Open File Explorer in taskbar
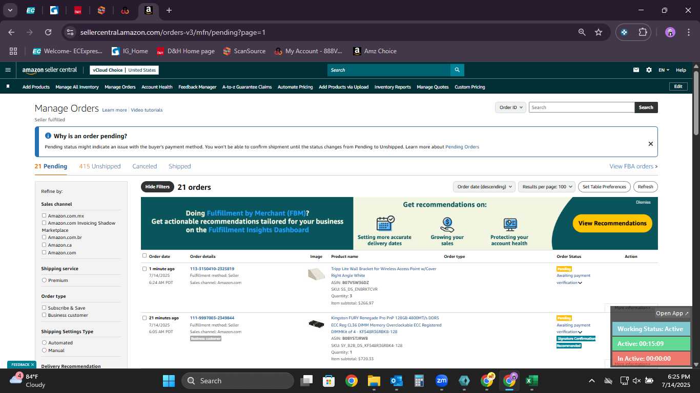The height and width of the screenshot is (393, 700). (374, 381)
